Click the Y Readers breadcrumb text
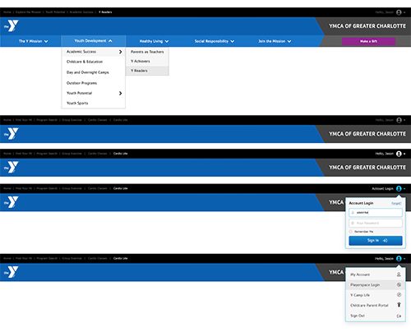Screen dimensions: 411x332 tap(105, 12)
